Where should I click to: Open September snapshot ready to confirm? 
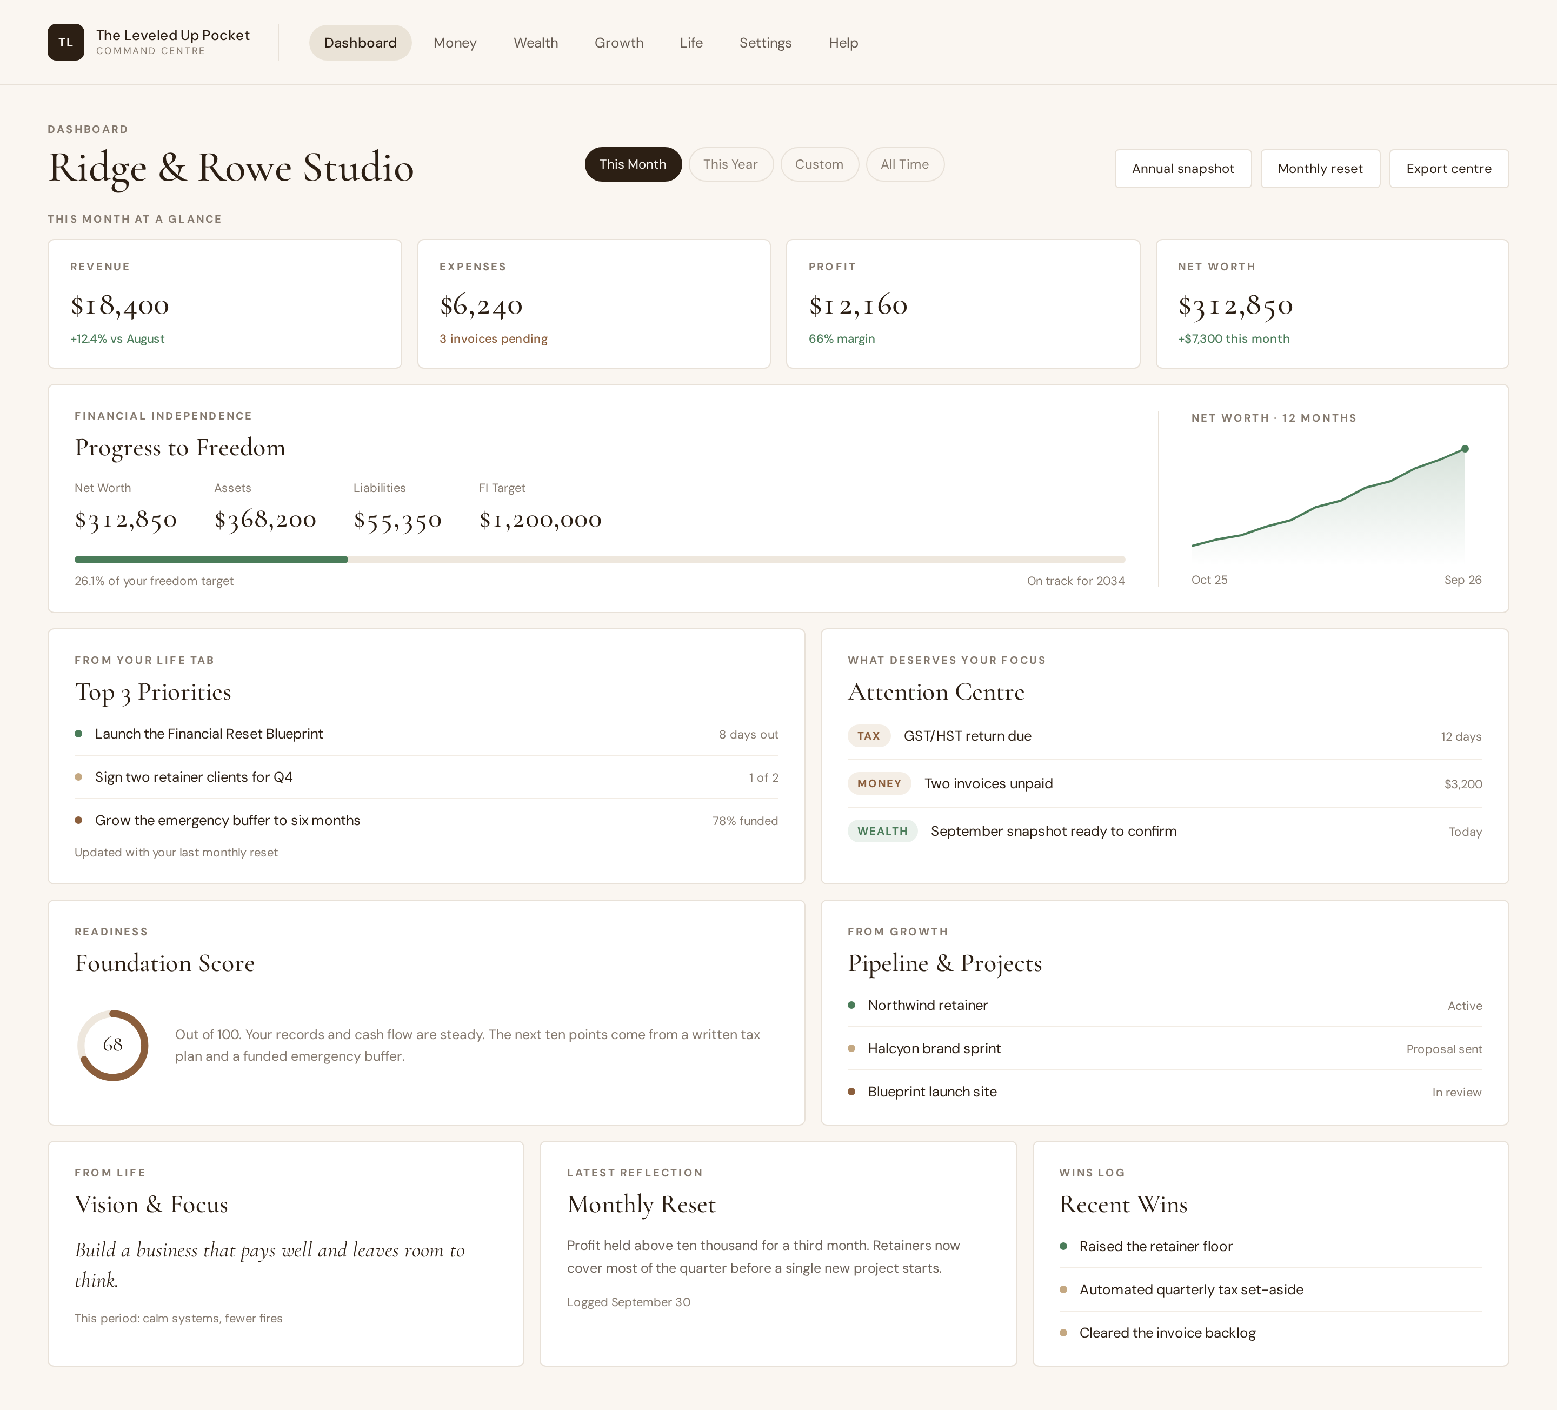tap(1165, 831)
